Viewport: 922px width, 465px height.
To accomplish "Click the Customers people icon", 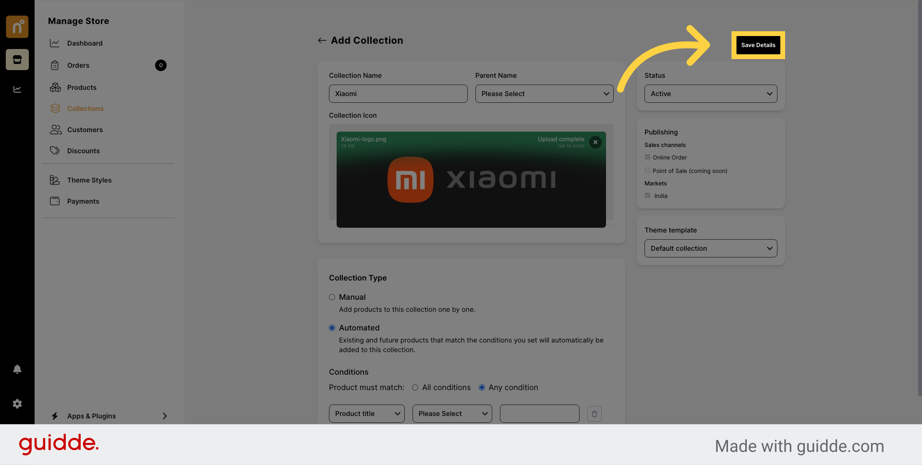I will tap(56, 130).
